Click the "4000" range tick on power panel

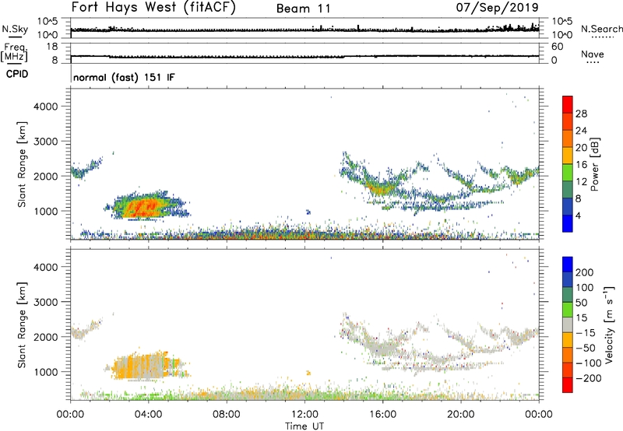[45, 107]
